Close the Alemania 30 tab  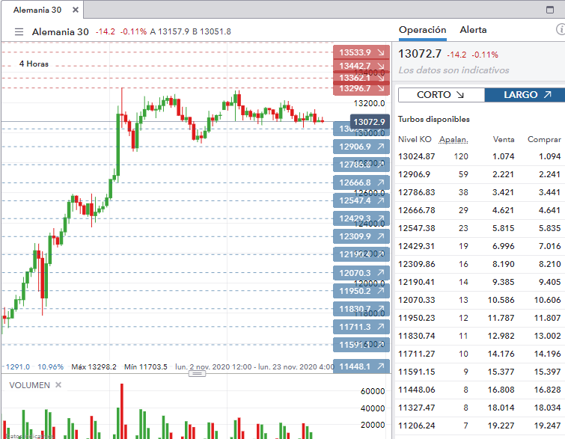(76, 10)
